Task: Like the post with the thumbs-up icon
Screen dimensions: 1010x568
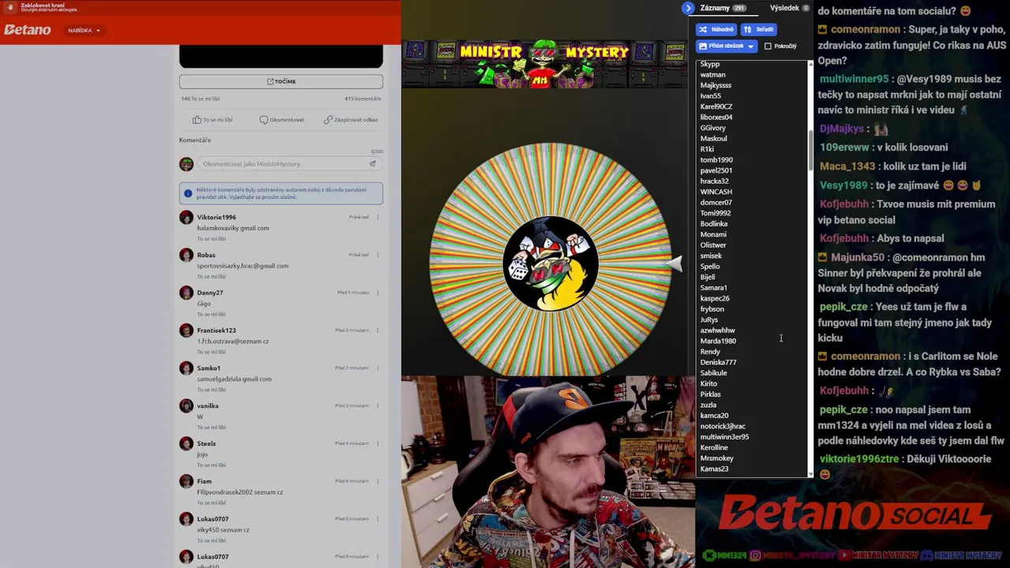Action: click(x=197, y=120)
